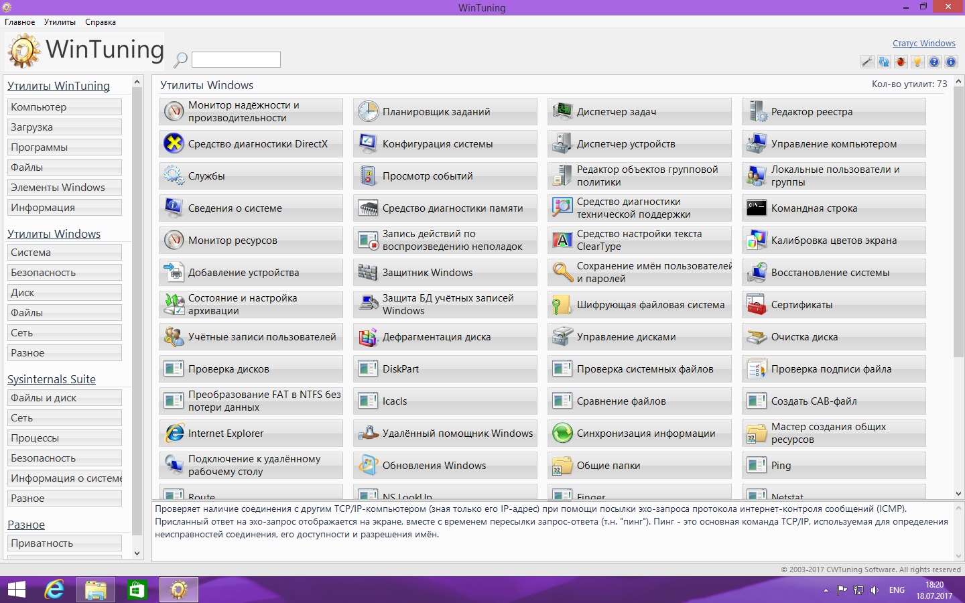This screenshot has height=603, width=965.
Task: Click the yellow light bulb icon
Action: tap(917, 62)
